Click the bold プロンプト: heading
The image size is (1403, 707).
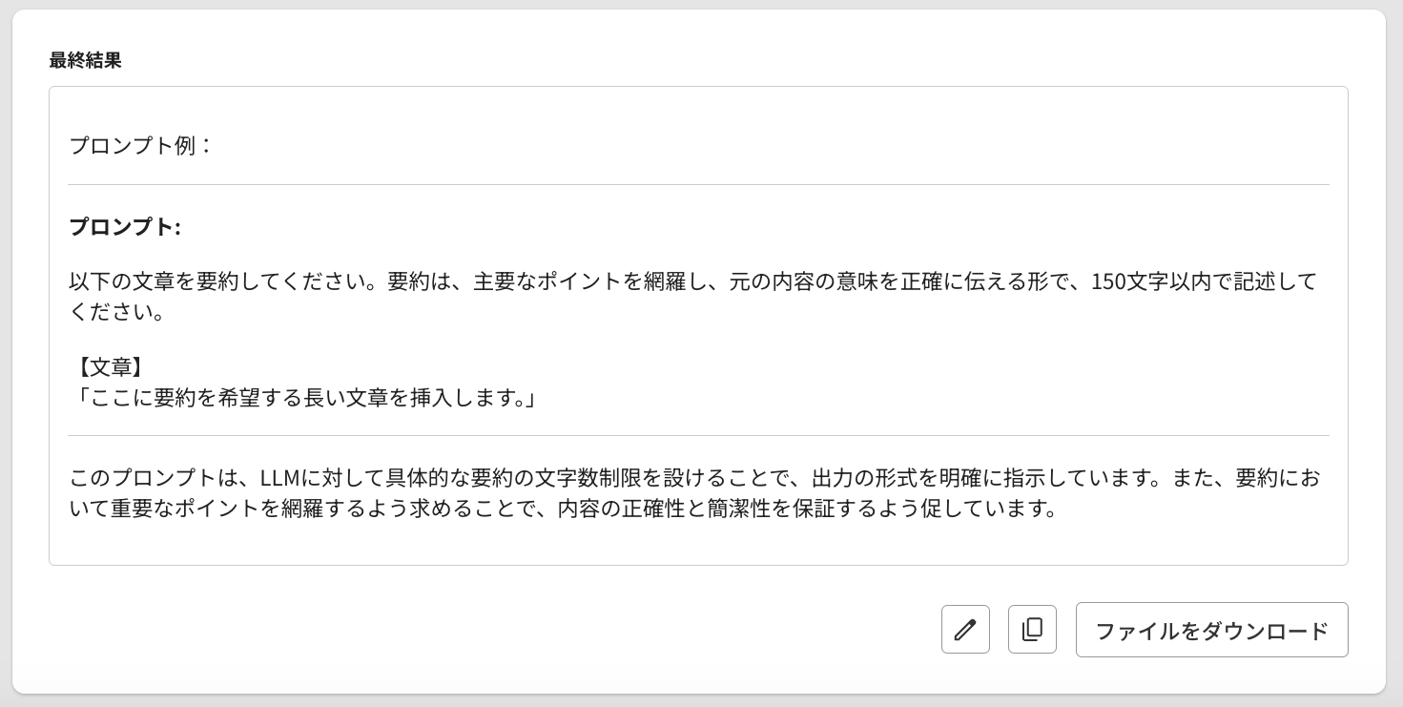tap(125, 227)
